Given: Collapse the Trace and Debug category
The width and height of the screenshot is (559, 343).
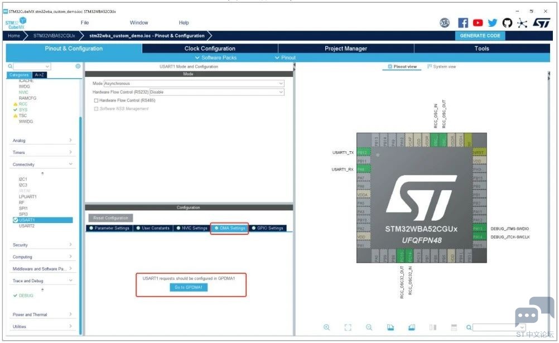Looking at the screenshot, I should 42,281.
